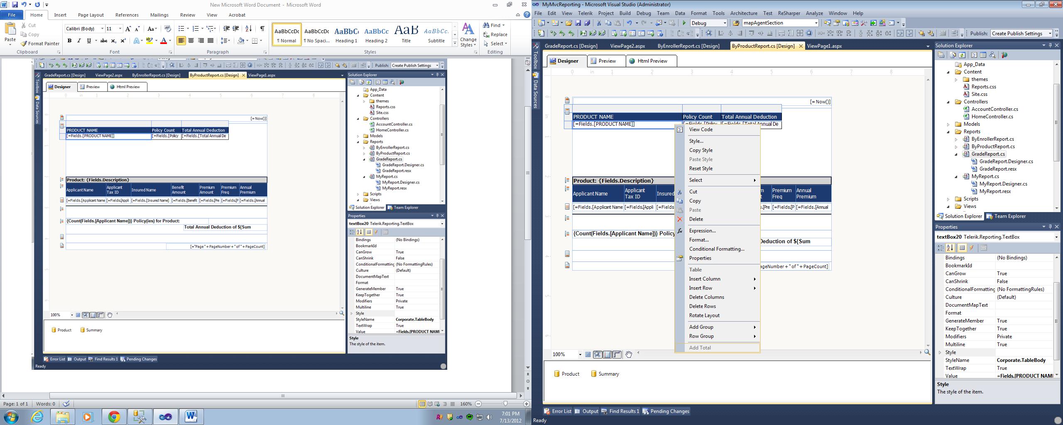
Task: Toggle Show/Hide paragraph marks in Word
Action: pyautogui.click(x=262, y=29)
